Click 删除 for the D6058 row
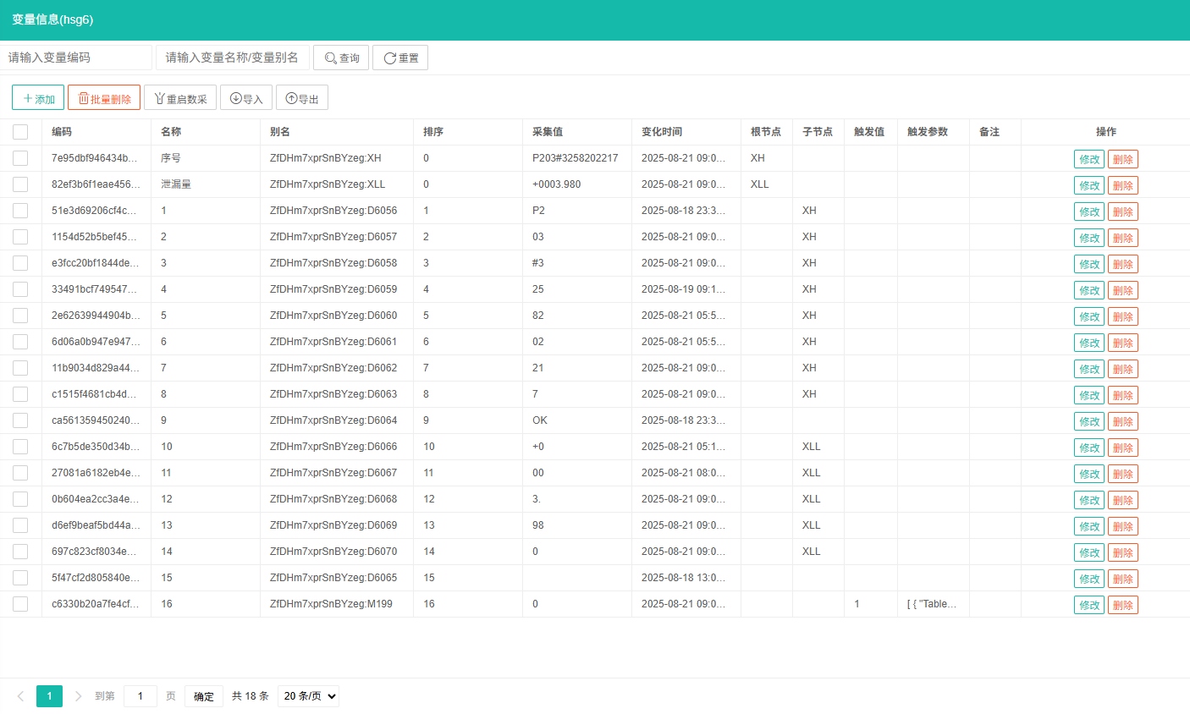1190x714 pixels. click(x=1123, y=264)
